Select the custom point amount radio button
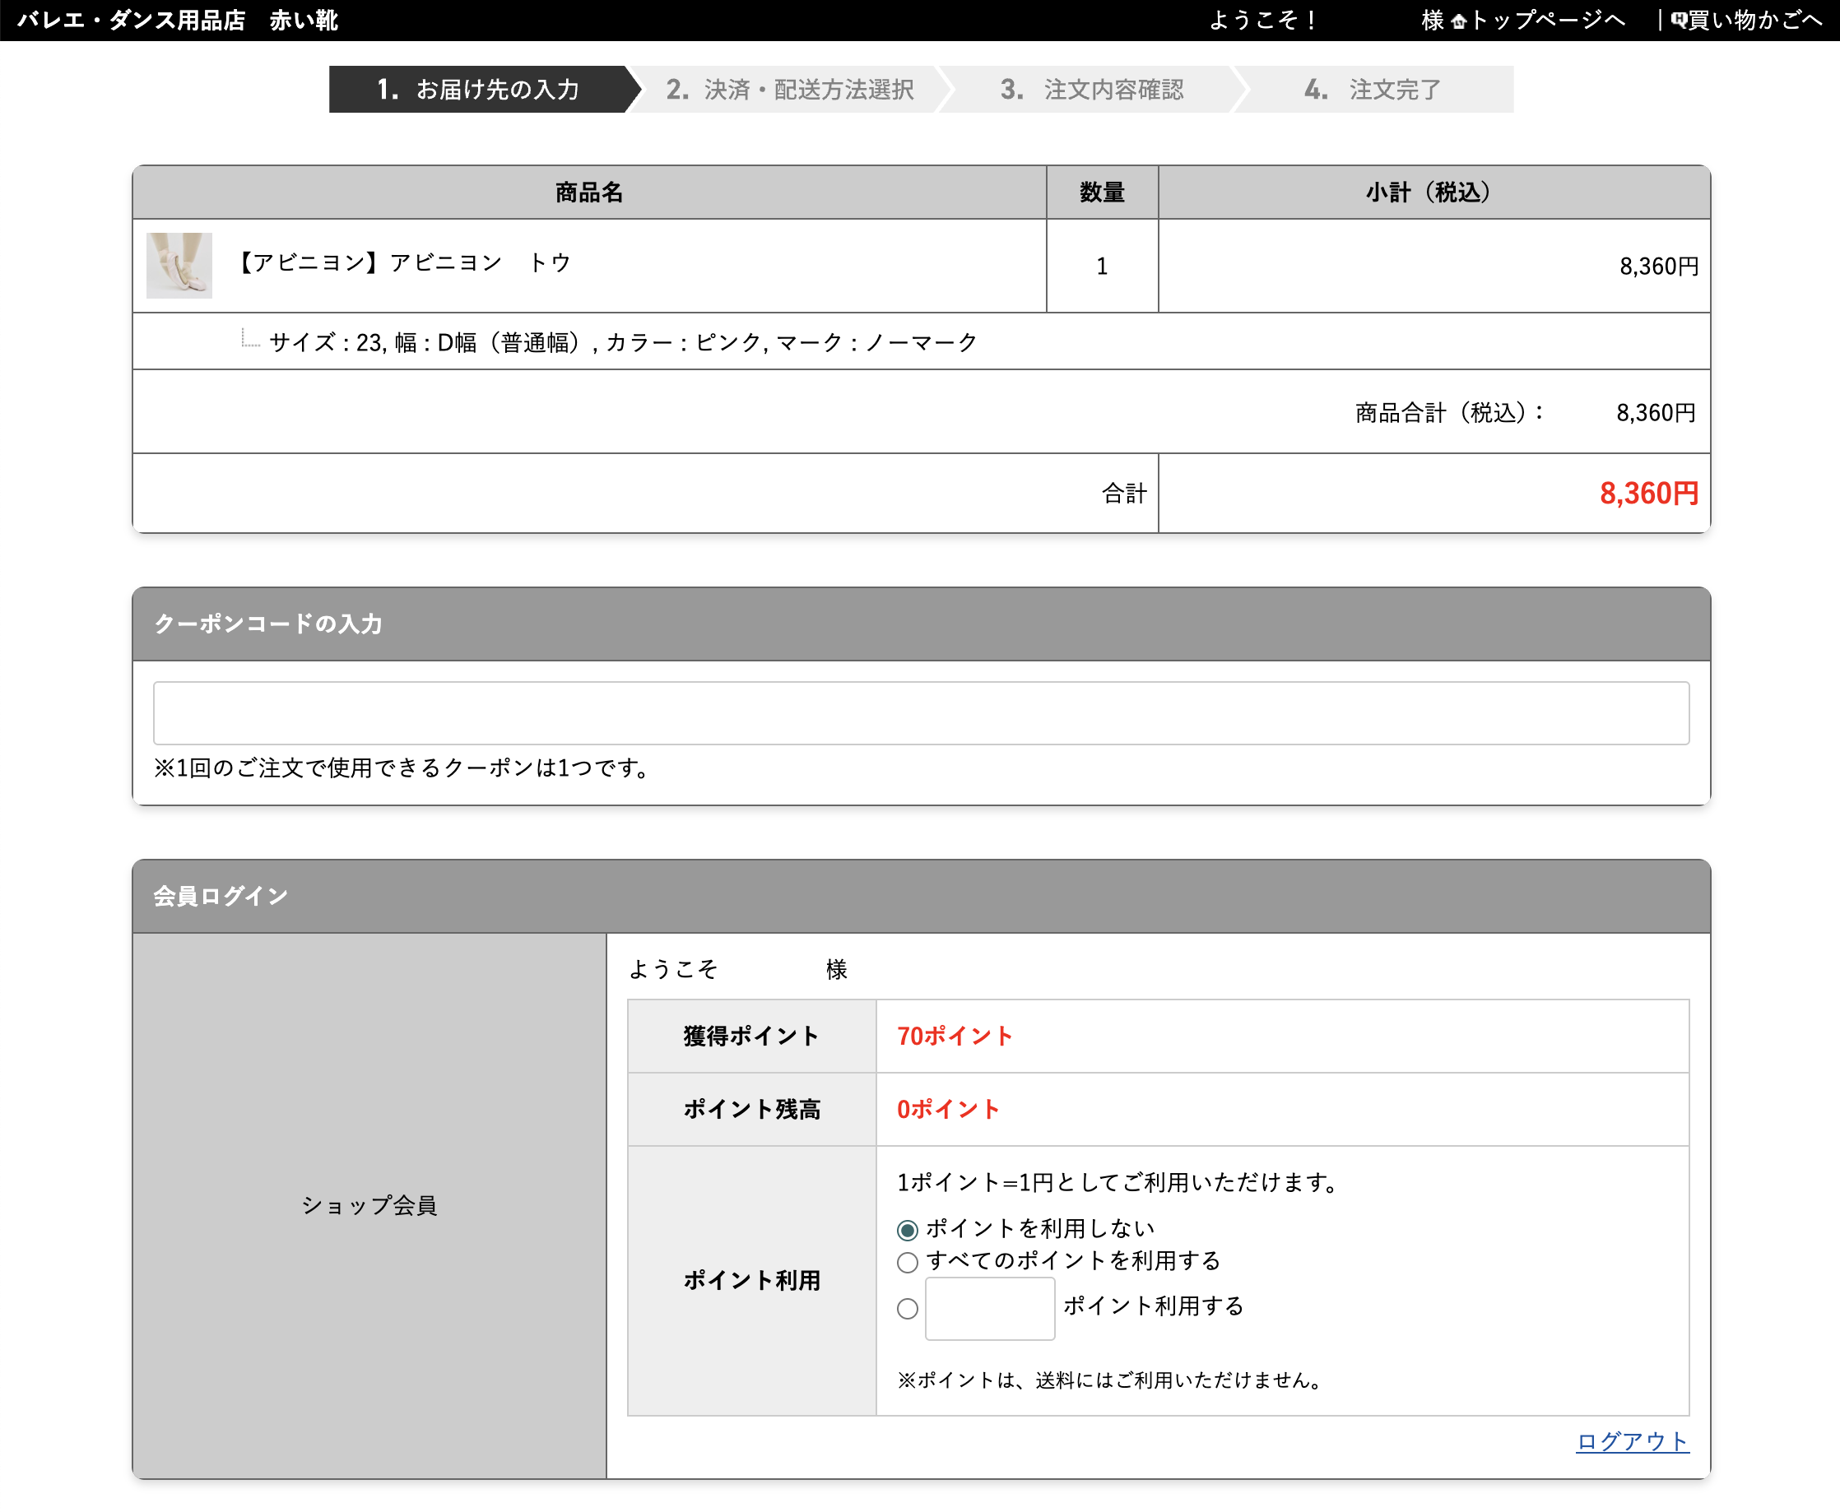1840x1512 pixels. [x=907, y=1308]
